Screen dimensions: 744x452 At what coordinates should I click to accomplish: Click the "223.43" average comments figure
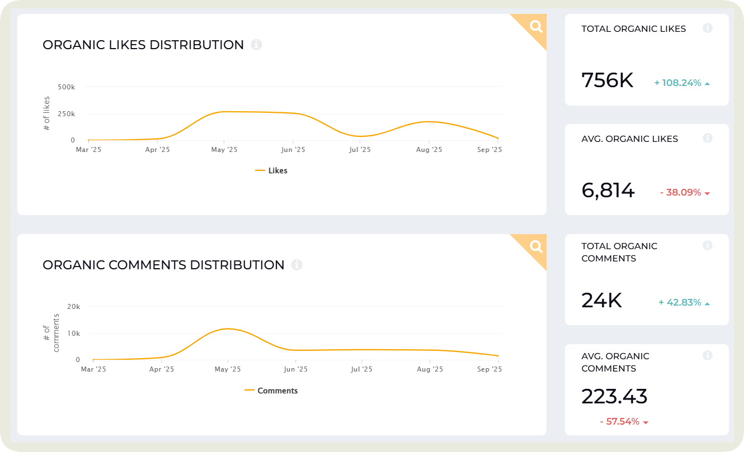(614, 397)
